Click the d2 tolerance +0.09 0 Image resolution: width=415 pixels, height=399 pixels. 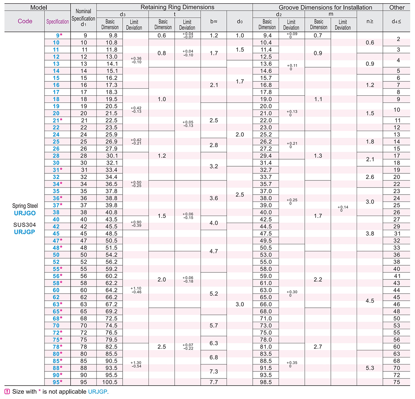[x=292, y=35]
